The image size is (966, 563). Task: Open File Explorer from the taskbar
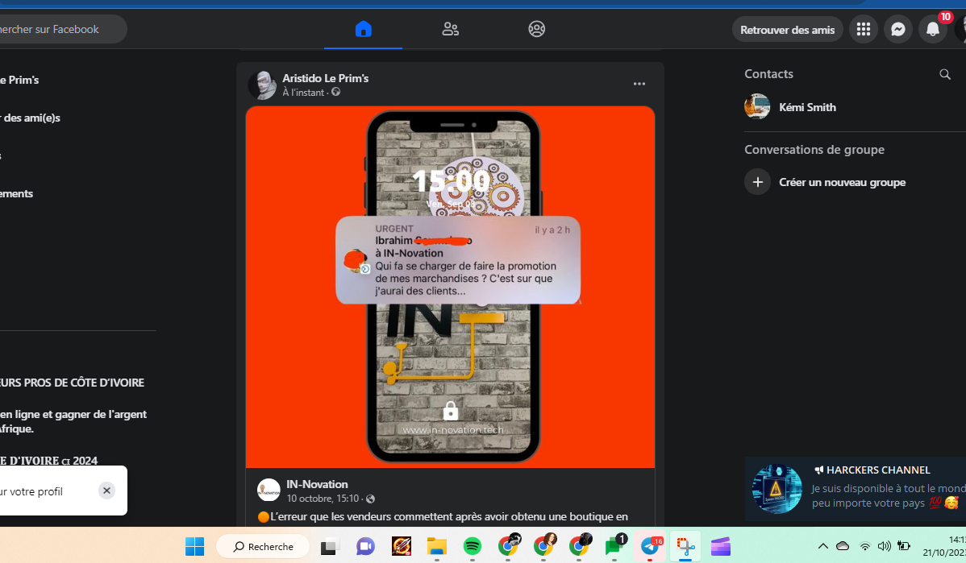pyautogui.click(x=436, y=547)
